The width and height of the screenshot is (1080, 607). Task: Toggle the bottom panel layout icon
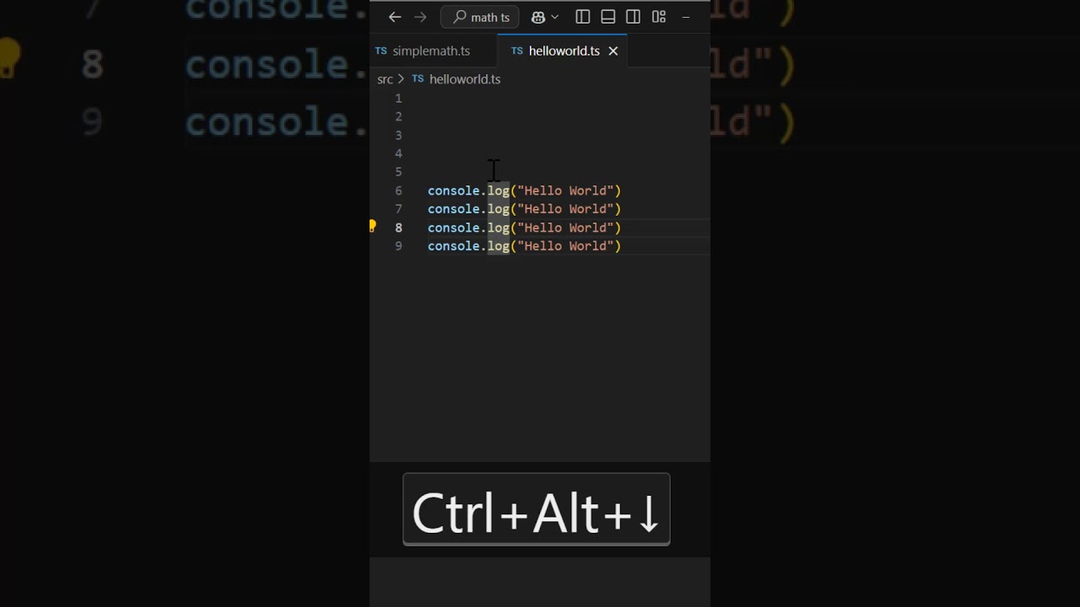pos(607,17)
